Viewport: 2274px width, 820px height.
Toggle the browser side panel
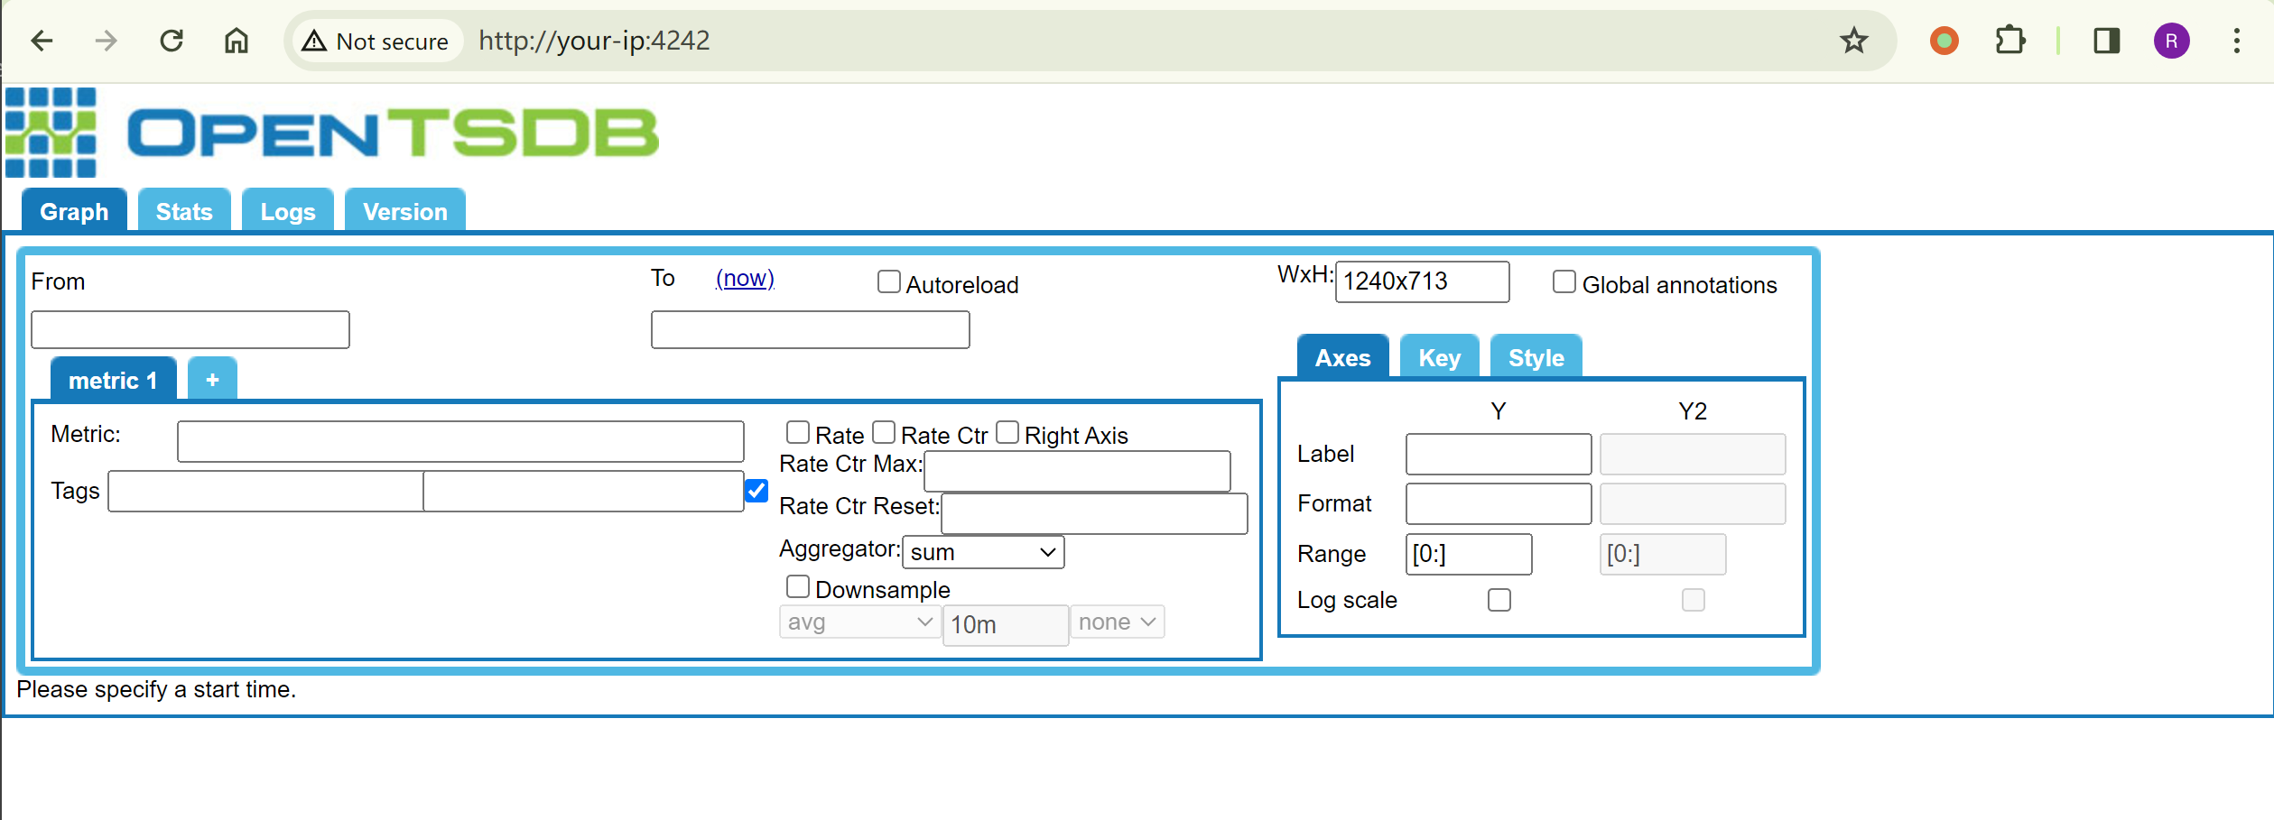[x=2106, y=41]
